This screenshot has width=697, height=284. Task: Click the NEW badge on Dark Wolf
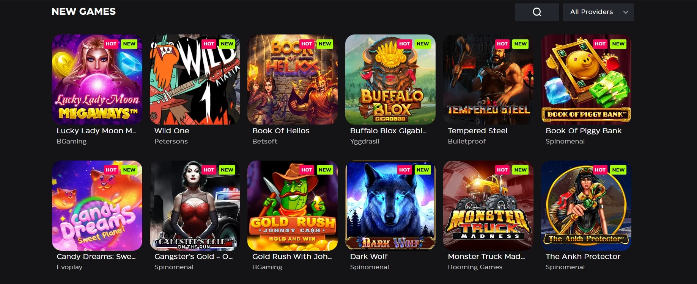click(423, 170)
